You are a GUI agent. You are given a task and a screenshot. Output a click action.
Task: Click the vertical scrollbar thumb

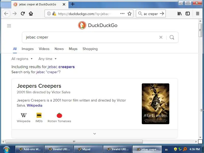tap(200, 30)
